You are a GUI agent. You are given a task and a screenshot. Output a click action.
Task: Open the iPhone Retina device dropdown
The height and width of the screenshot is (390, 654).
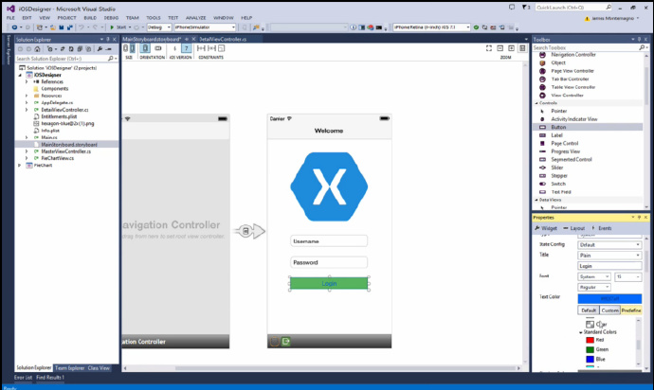click(x=431, y=27)
